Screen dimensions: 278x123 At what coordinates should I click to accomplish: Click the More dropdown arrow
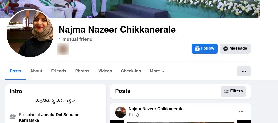pos(163,71)
